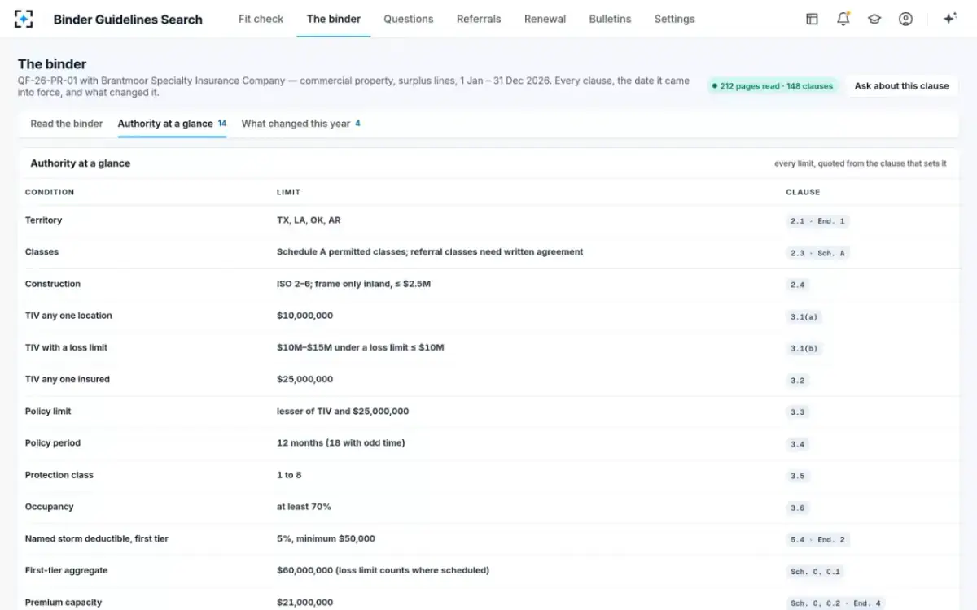Click Ask about this clause button

click(901, 85)
